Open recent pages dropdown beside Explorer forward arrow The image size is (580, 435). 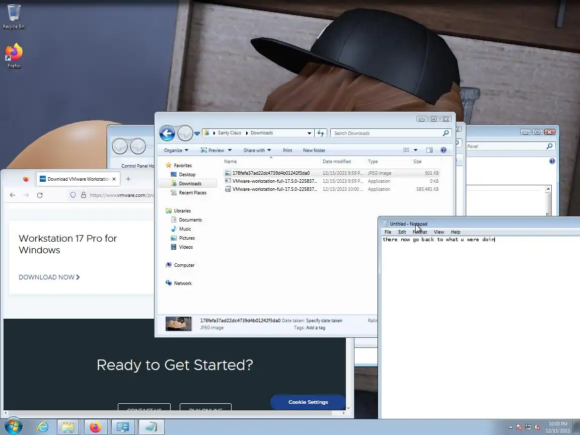197,133
